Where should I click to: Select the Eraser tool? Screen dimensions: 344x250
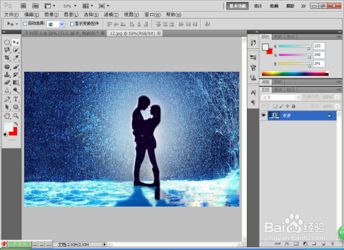click(7, 82)
